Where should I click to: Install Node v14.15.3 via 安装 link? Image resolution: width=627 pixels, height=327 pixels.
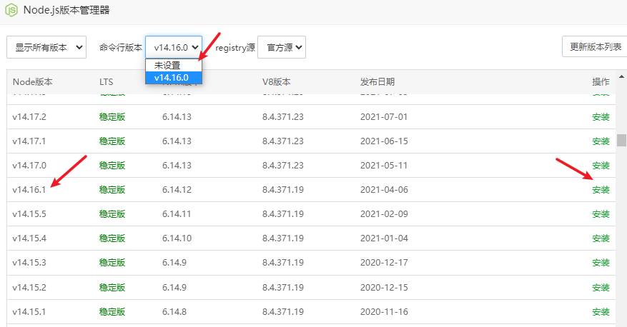tap(601, 263)
